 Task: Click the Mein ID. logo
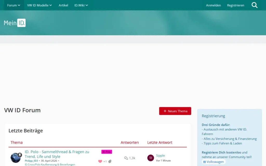click(15, 23)
